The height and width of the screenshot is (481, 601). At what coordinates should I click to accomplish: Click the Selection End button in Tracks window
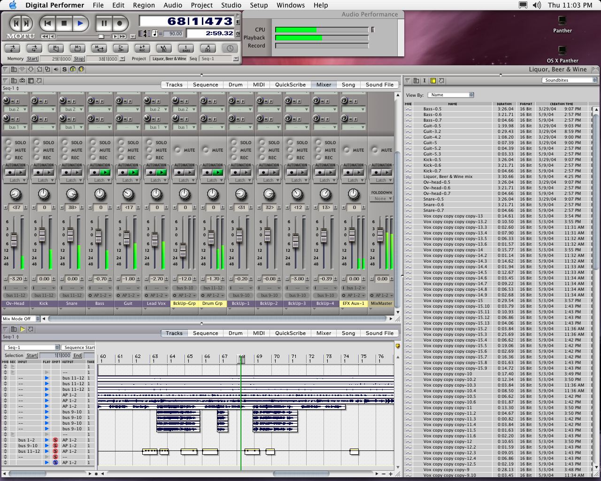tap(77, 356)
